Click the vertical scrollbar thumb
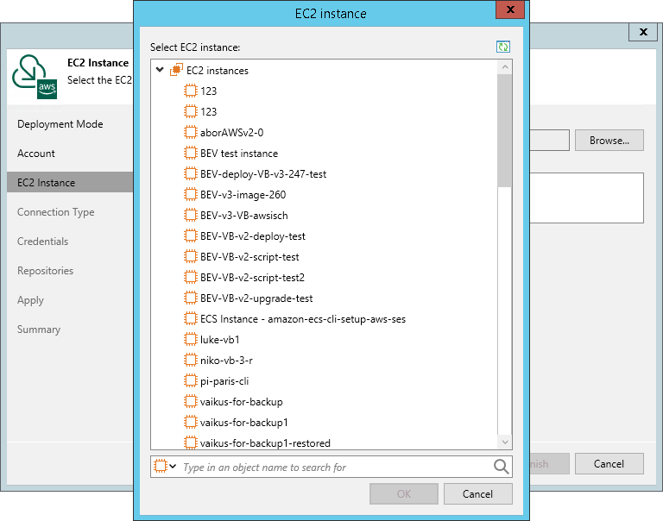Viewport: 663px width, 521px height. pyautogui.click(x=504, y=130)
